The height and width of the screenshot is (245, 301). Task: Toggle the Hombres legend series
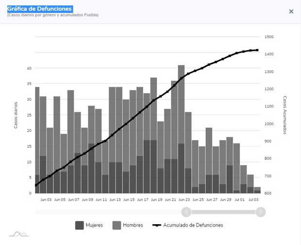tap(128, 225)
